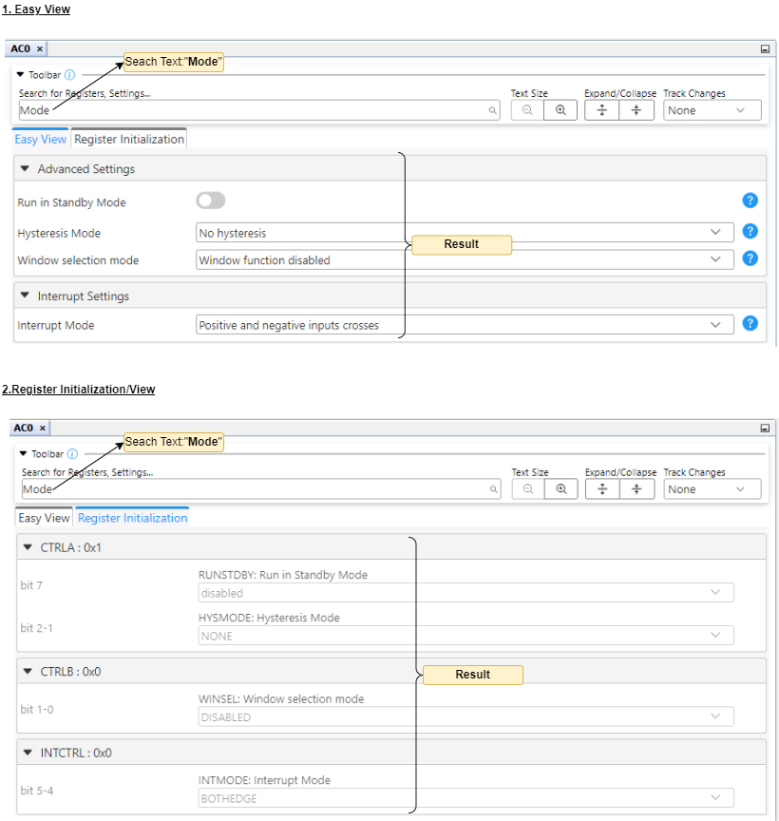Open the Track Changes dropdown in top panel
The width and height of the screenshot is (779, 821).
[x=712, y=110]
